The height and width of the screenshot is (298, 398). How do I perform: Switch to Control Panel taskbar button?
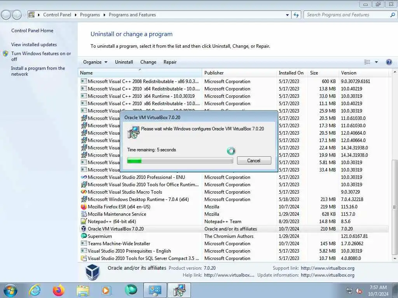click(x=155, y=290)
